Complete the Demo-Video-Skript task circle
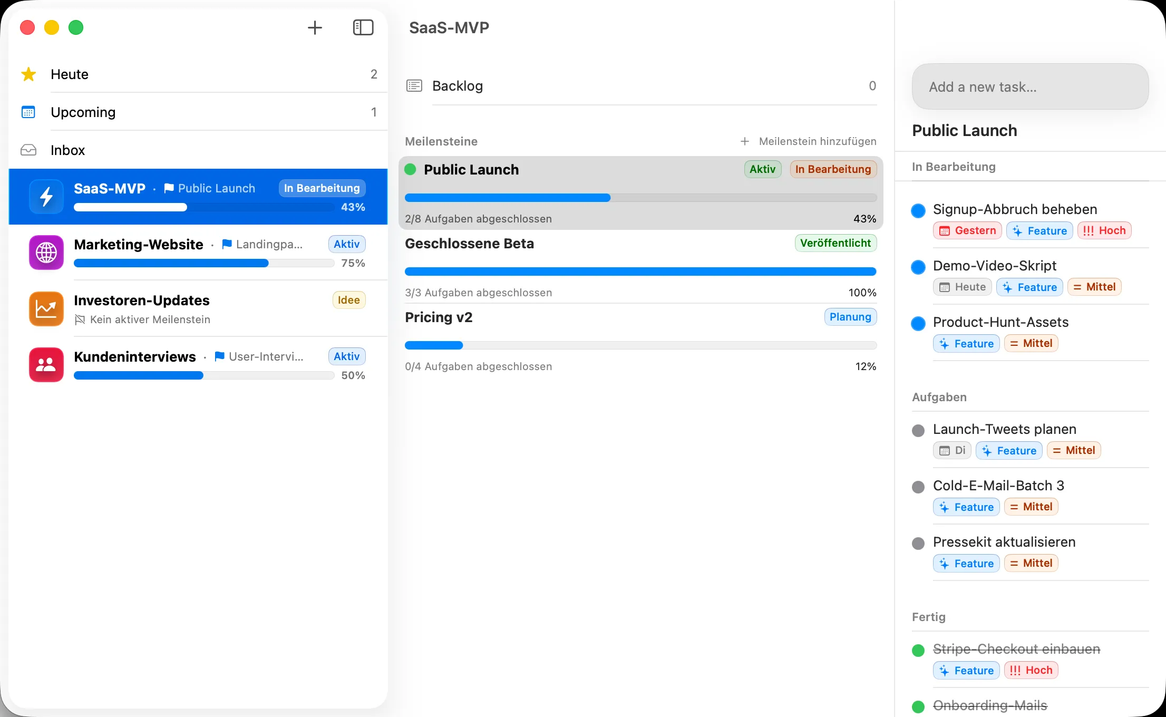Image resolution: width=1166 pixels, height=717 pixels. click(918, 267)
